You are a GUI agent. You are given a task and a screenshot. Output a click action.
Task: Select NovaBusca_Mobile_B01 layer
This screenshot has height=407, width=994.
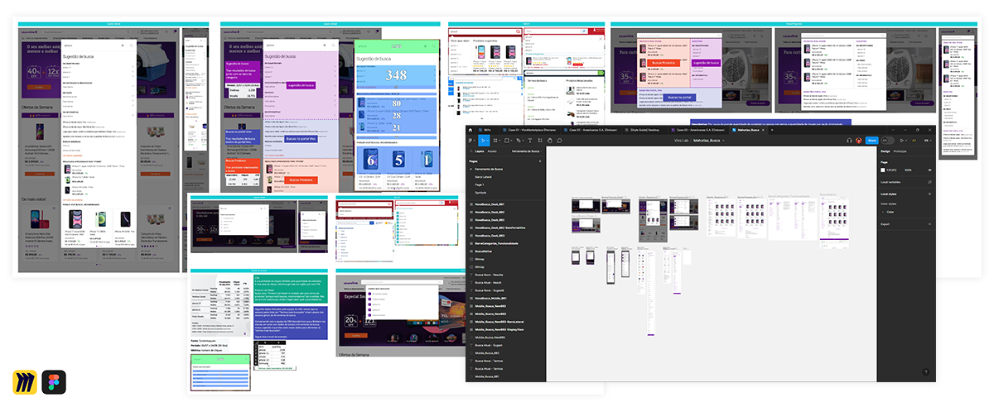492,298
